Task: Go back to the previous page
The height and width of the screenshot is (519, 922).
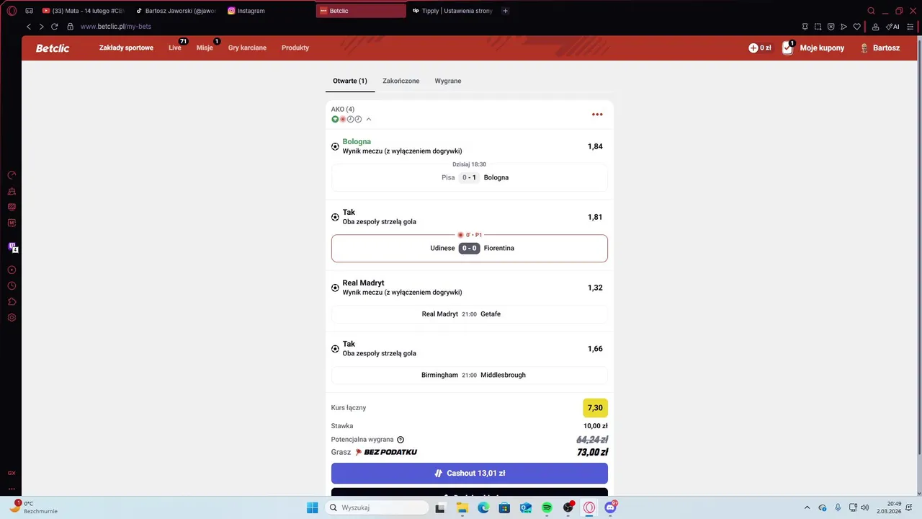Action: 29,27
